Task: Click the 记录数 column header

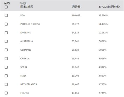Action: [76, 7]
